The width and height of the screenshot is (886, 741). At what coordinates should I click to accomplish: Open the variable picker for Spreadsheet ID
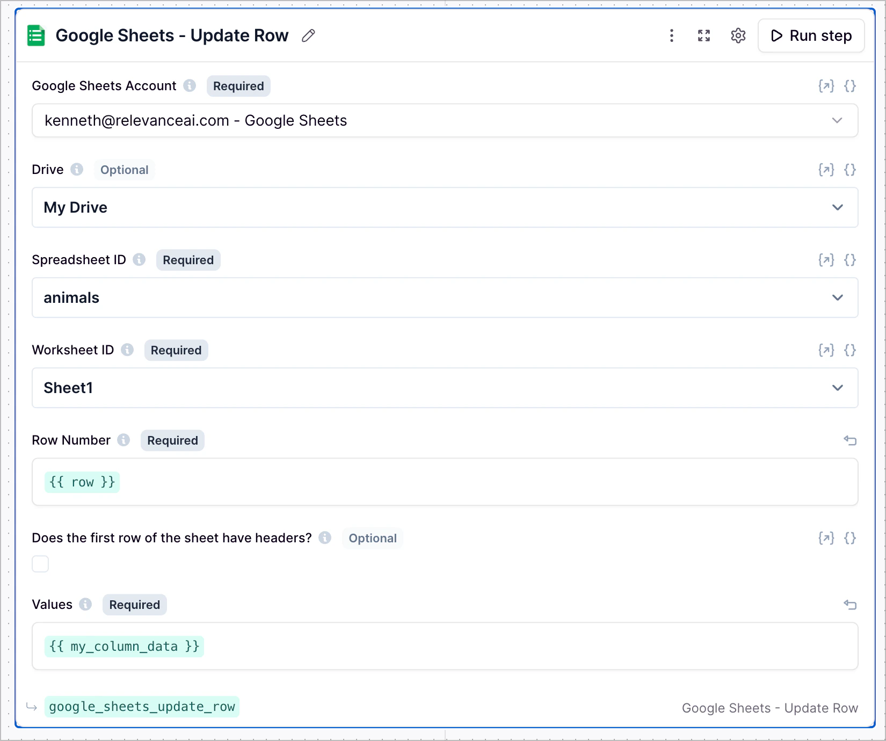826,259
